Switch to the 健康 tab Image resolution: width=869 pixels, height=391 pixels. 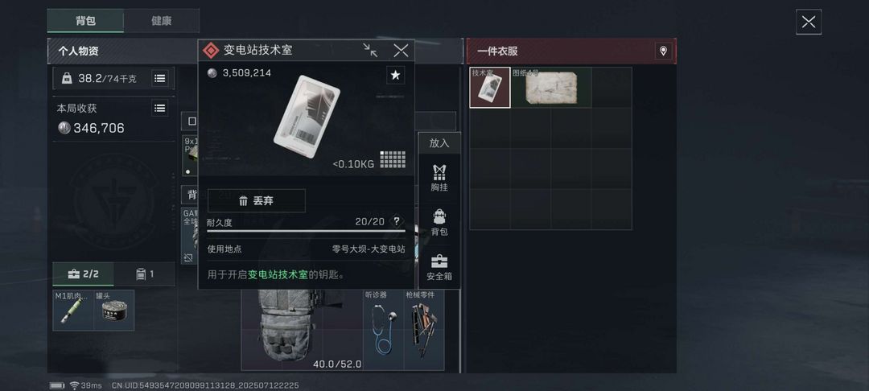(x=161, y=20)
